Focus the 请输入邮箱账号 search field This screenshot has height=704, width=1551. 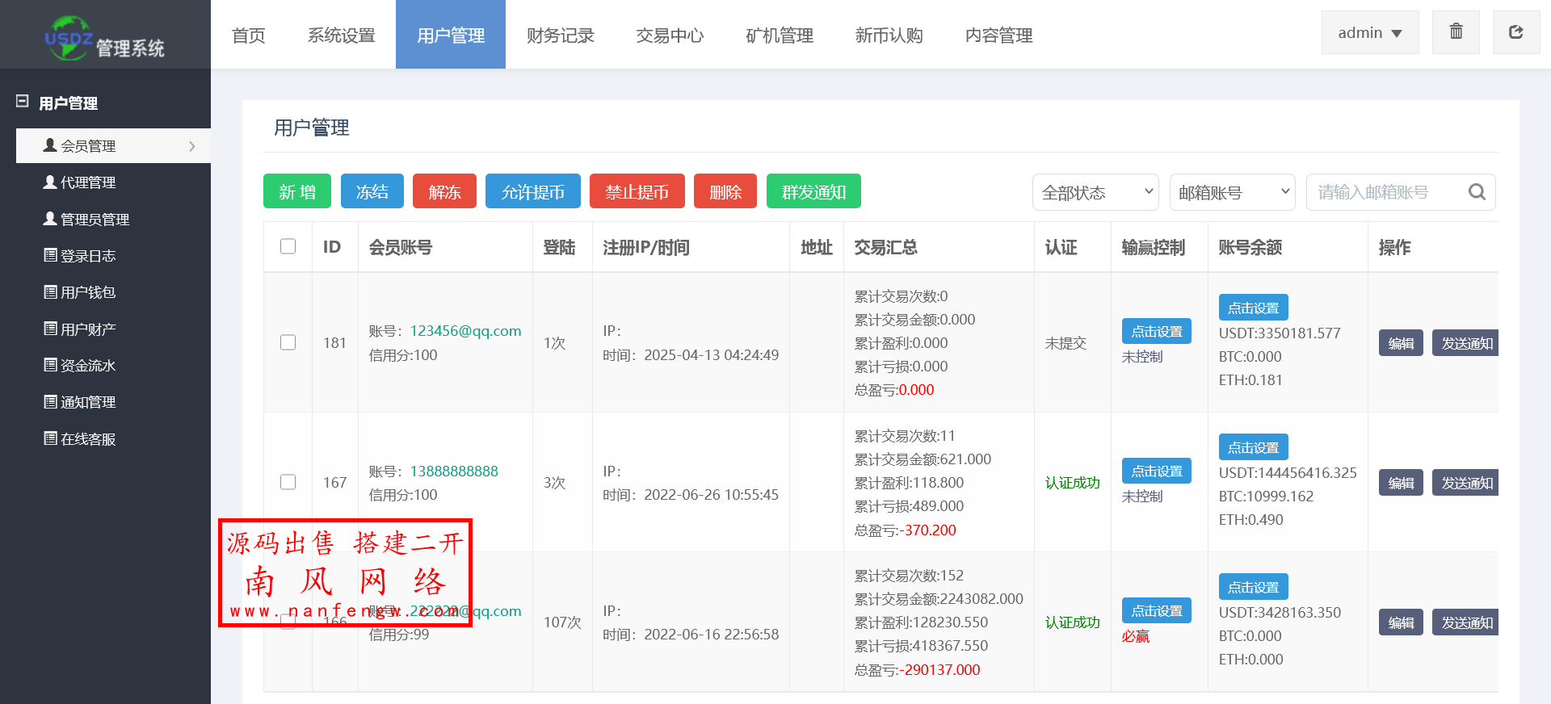point(1385,192)
